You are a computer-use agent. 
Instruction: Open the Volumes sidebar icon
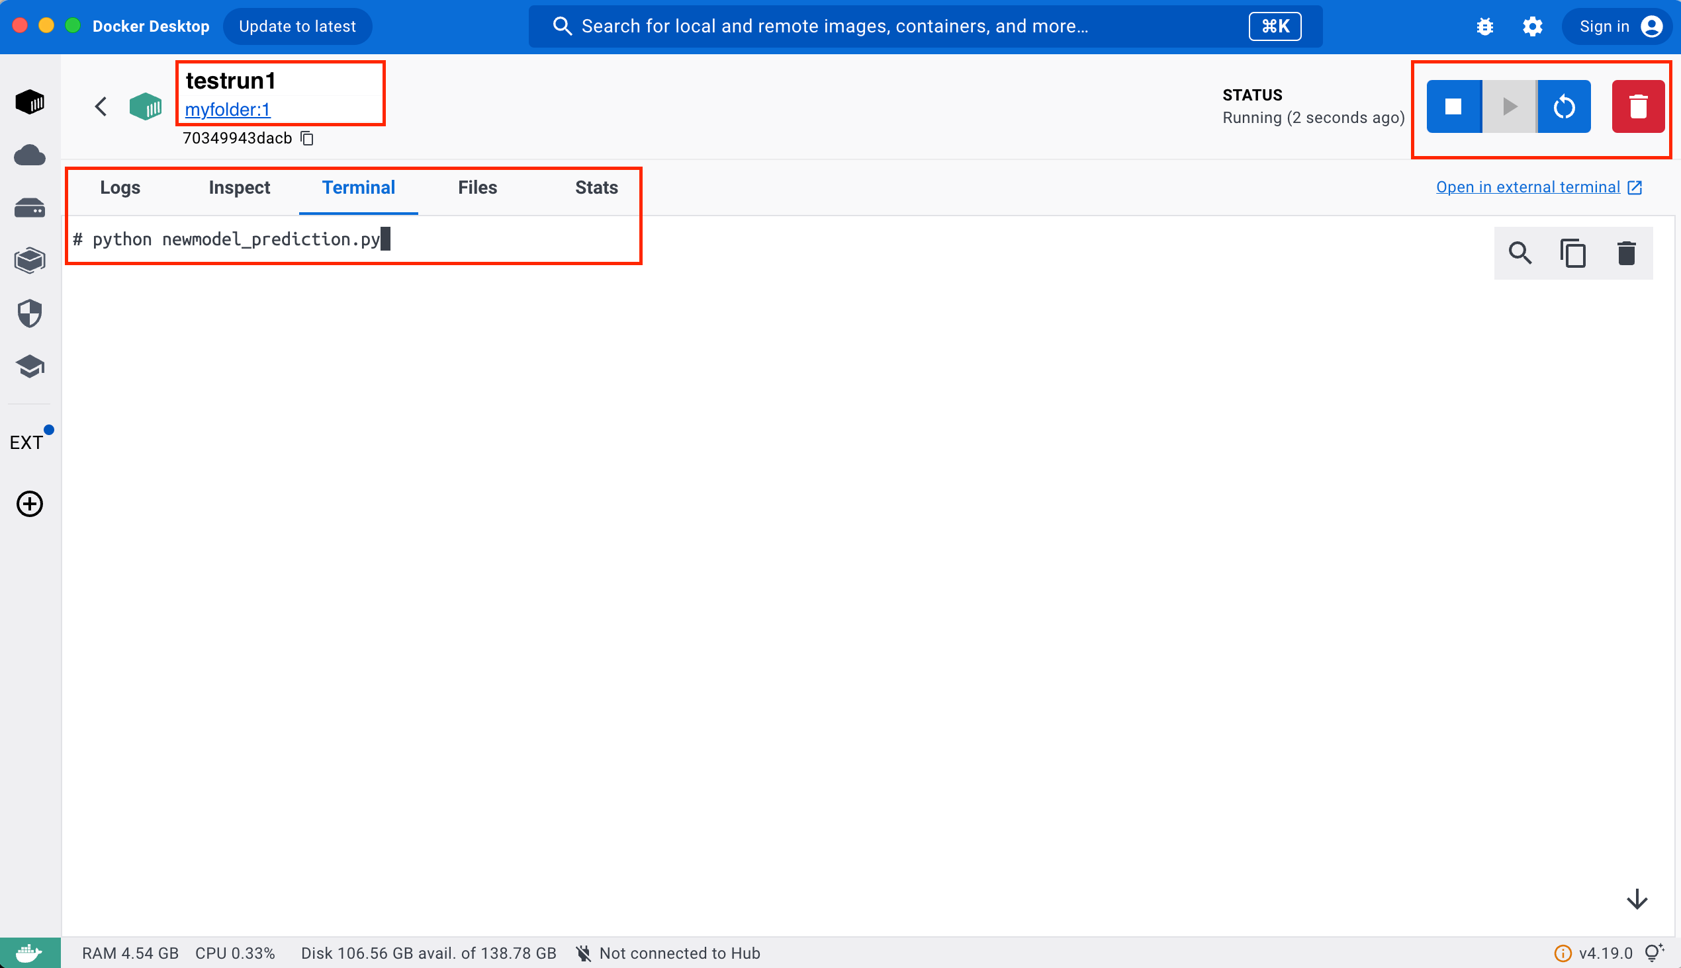[x=30, y=208]
